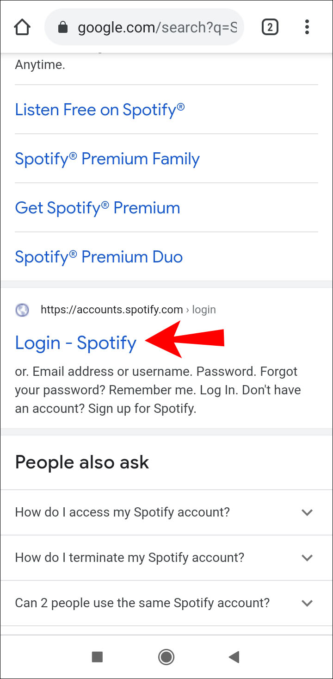The width and height of the screenshot is (333, 679).
Task: Click chevron next to the access account question
Action: click(307, 512)
